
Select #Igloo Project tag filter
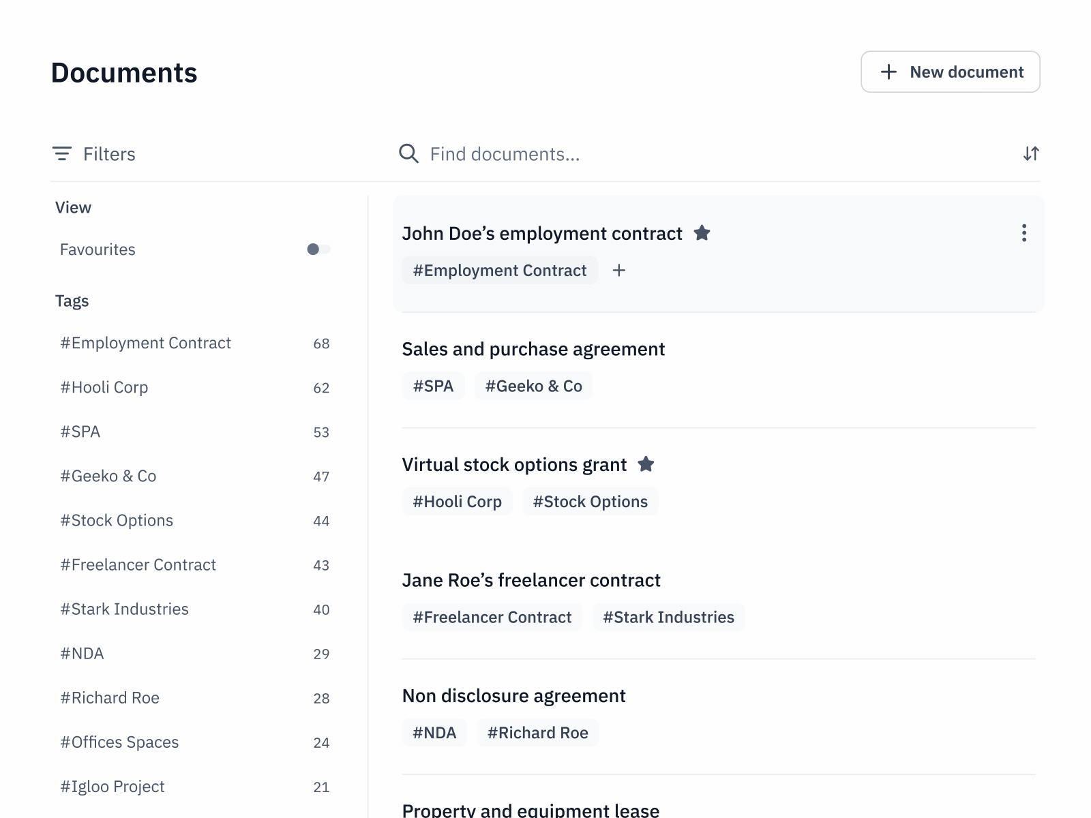tap(113, 787)
